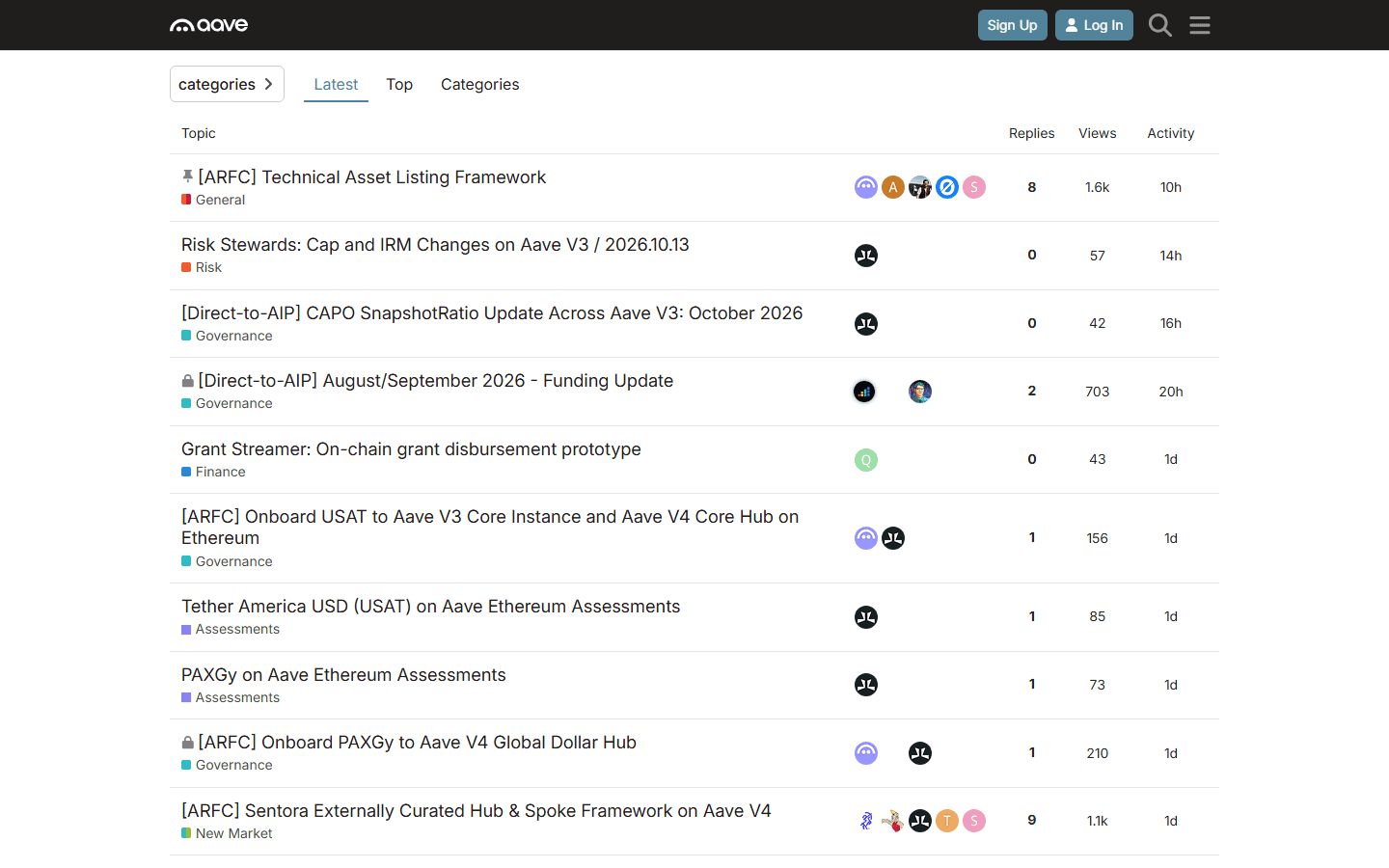Click the General category tag
Image resolution: width=1389 pixels, height=868 pixels.
[213, 200]
